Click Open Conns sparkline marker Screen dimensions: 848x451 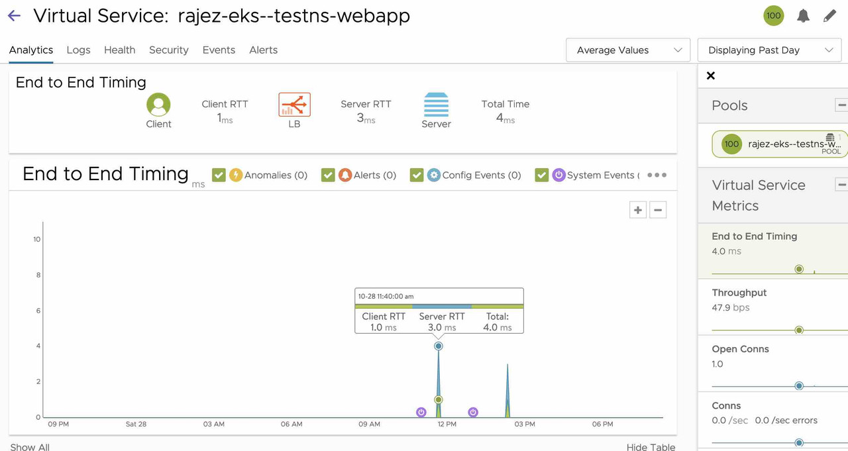(x=799, y=386)
